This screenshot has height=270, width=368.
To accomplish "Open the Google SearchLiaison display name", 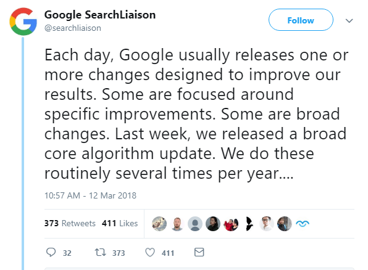I will 100,15.
